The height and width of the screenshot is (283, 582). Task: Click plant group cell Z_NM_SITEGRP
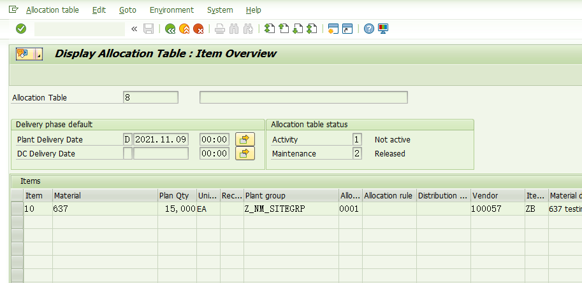click(291, 209)
